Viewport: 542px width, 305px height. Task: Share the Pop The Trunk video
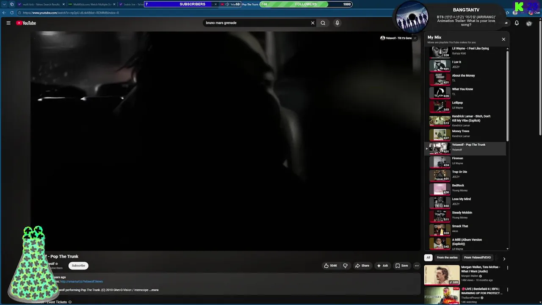(362, 266)
